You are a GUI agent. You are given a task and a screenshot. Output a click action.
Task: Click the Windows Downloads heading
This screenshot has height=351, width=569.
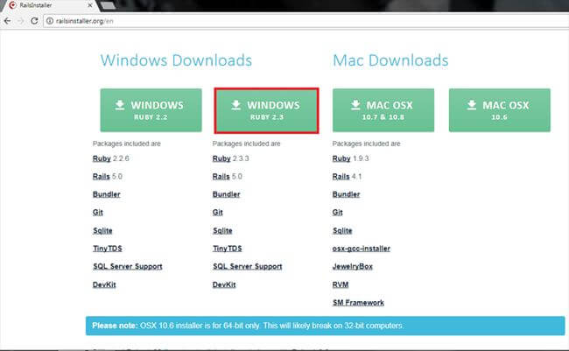click(x=176, y=60)
